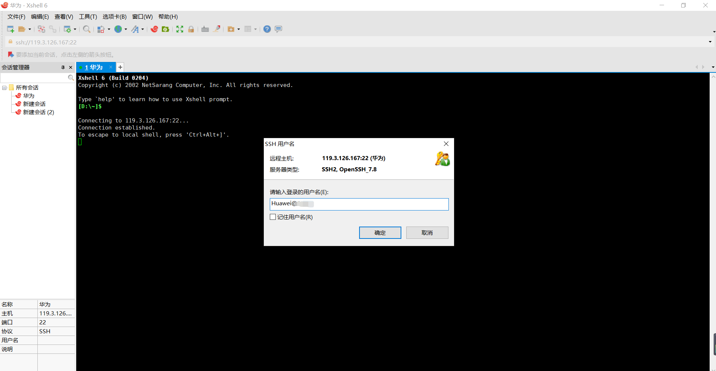Click the highlighter pen toolbar icon
Viewport: 716px width, 371px height.
tap(217, 29)
